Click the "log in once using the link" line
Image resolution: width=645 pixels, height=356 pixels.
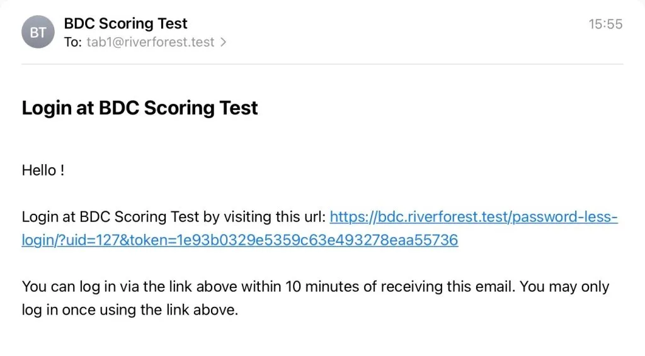pos(130,310)
